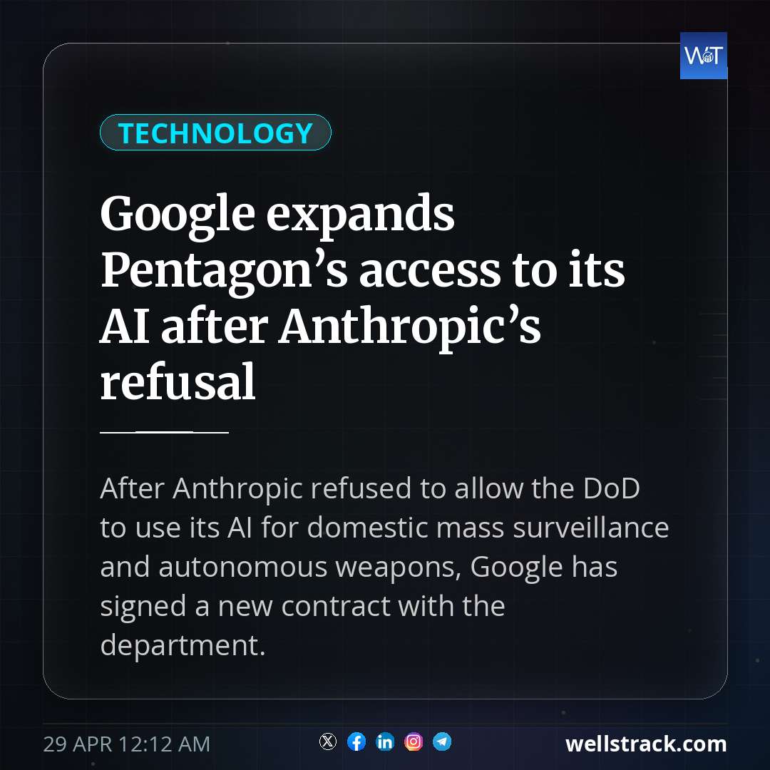Click Anthropic's in the headline

pyautogui.click(x=410, y=327)
